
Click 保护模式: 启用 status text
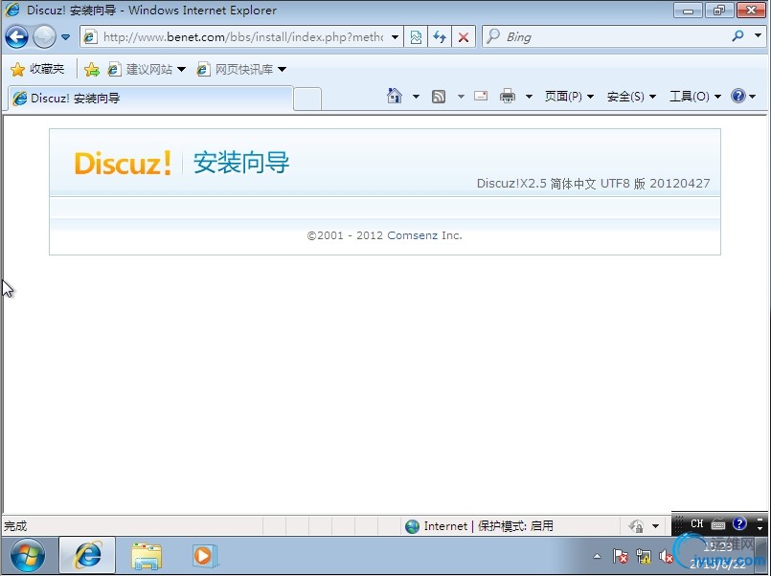point(515,526)
